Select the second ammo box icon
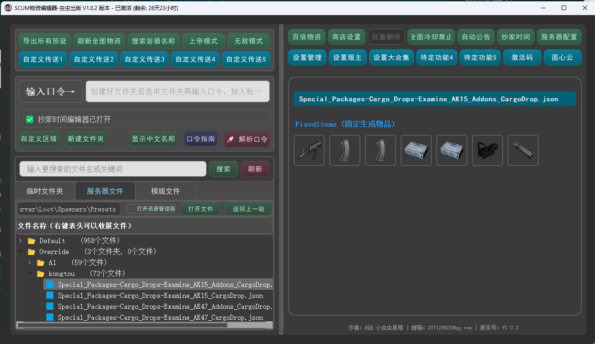This screenshot has width=595, height=344. point(452,150)
